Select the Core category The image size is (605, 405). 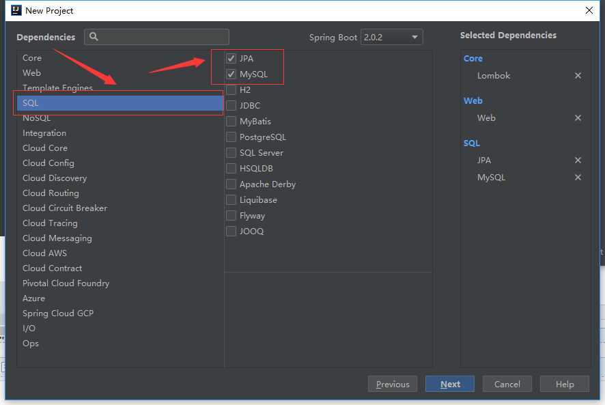pyautogui.click(x=120, y=58)
